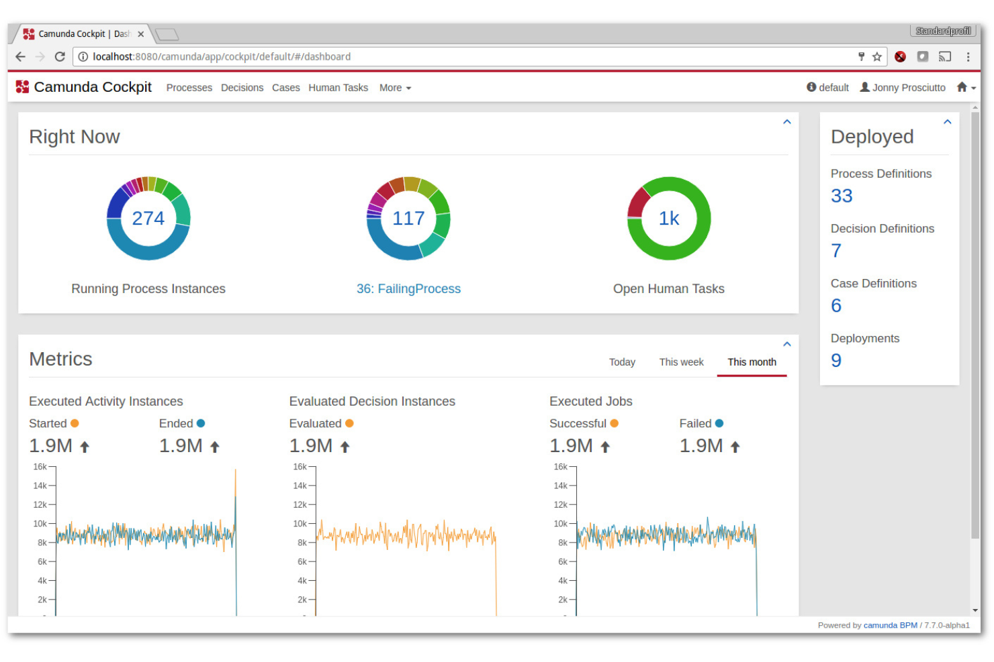Click the Successful orange legend dot
This screenshot has width=994, height=662.
[615, 423]
